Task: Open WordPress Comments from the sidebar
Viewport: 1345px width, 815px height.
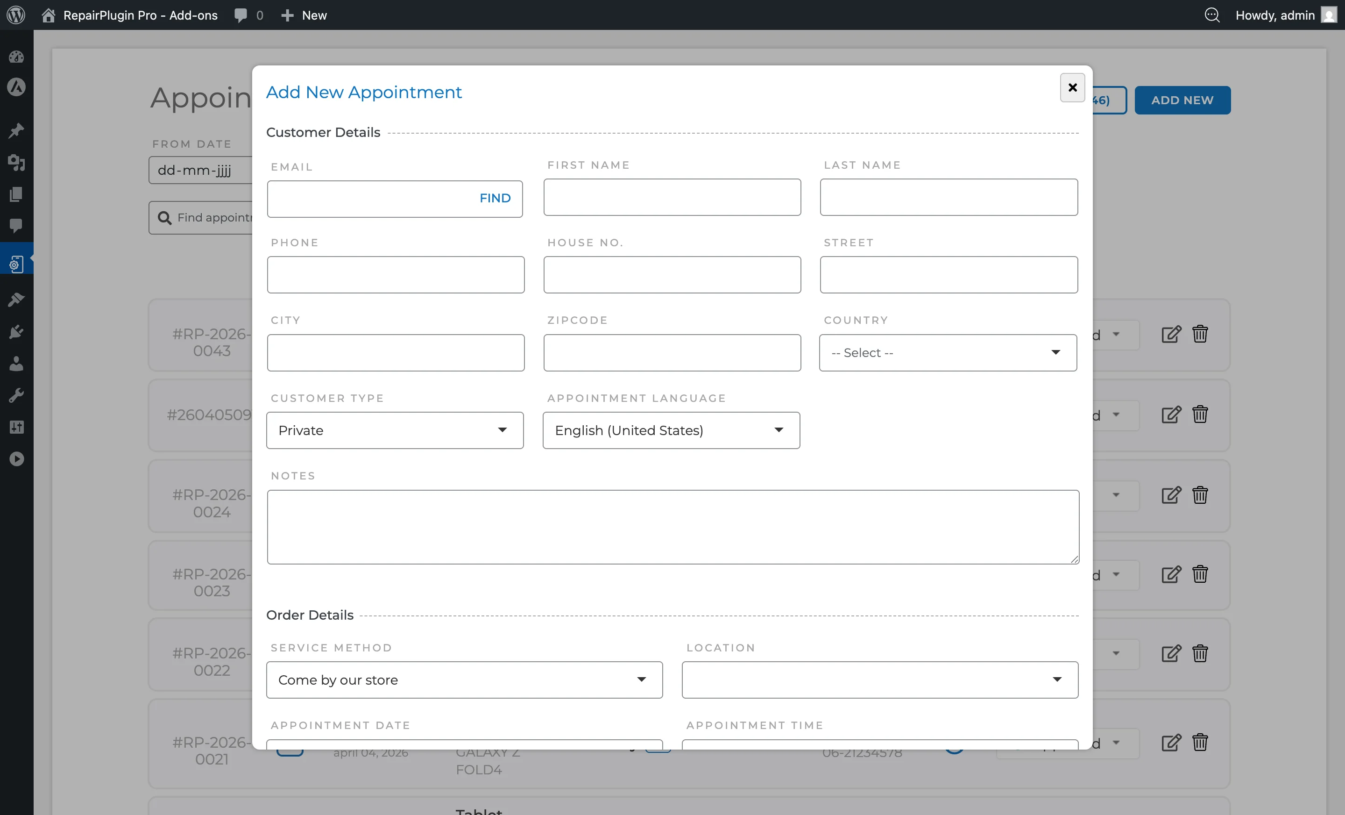Action: 16,227
